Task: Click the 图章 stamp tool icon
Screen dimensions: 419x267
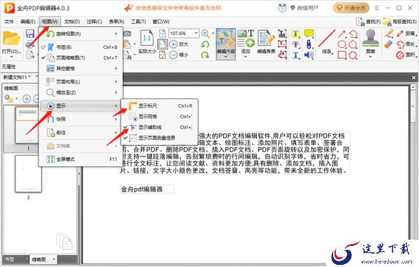Action: (x=370, y=38)
